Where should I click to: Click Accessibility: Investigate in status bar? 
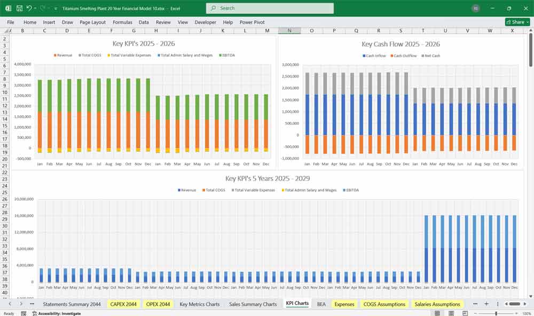pyautogui.click(x=56, y=313)
